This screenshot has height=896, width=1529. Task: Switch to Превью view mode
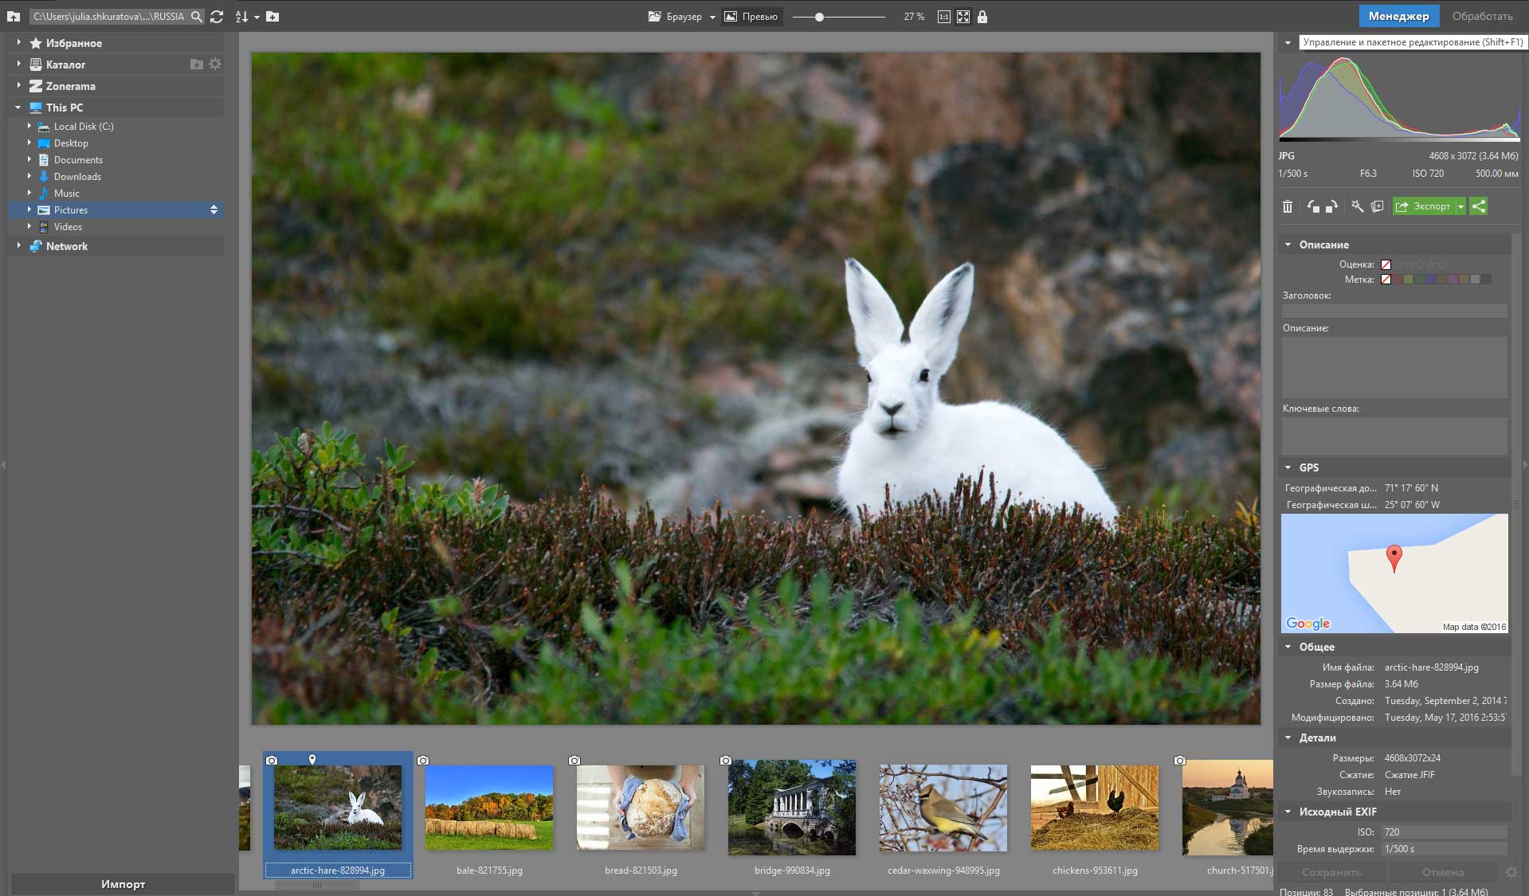pyautogui.click(x=751, y=17)
